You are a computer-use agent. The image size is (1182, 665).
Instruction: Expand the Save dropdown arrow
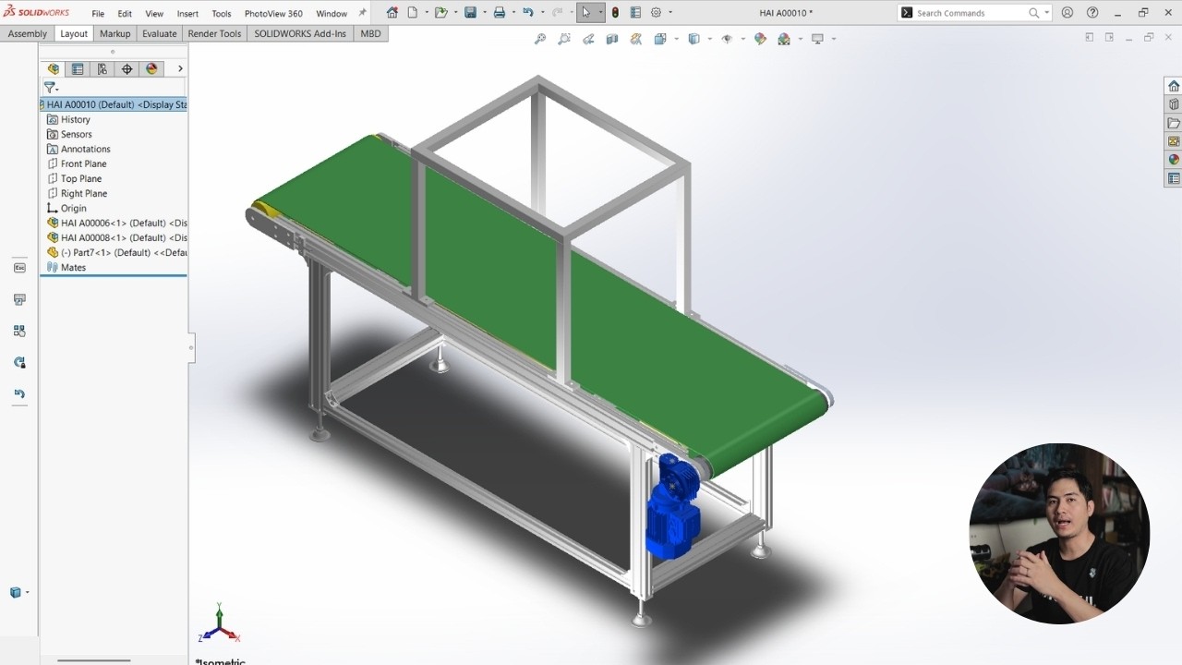484,13
